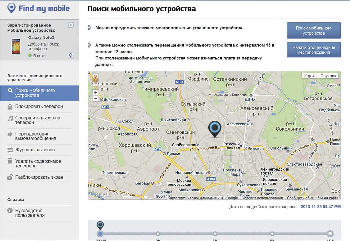This screenshot has width=350, height=241.
Task: Click Сообщить об ошибке на карте link
Action: [x=313, y=198]
